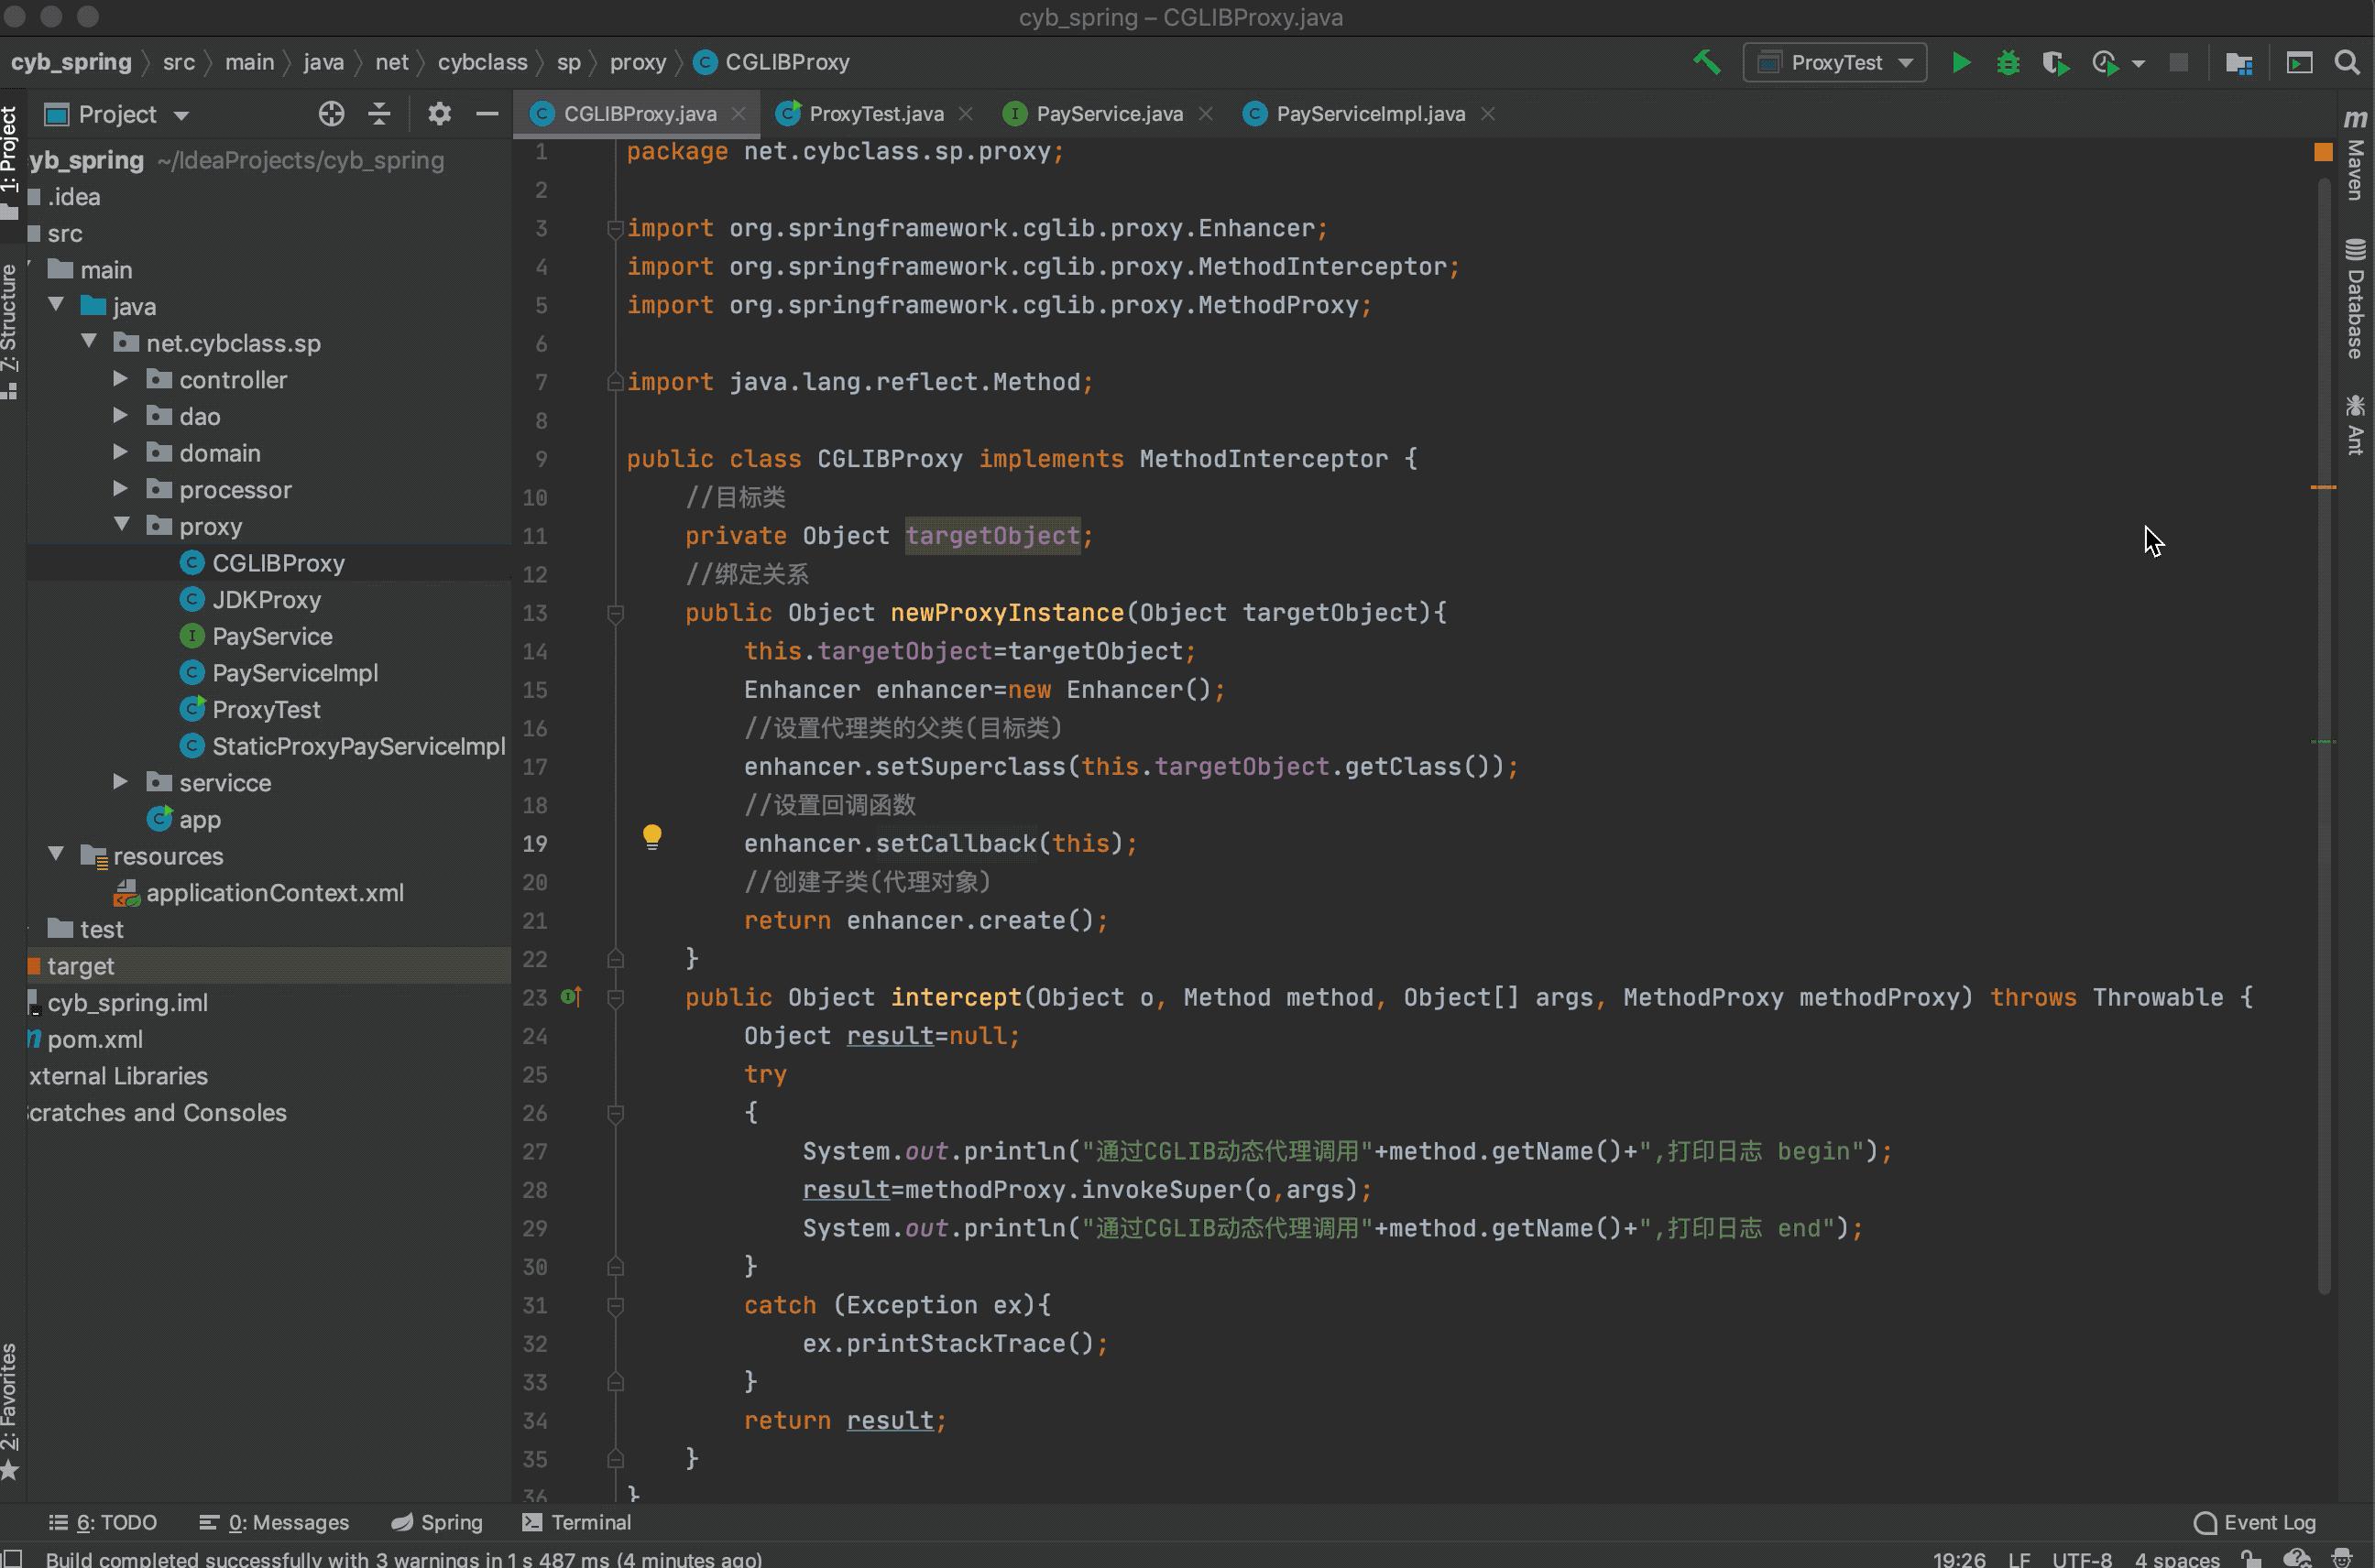Open the ProxyTest run configuration dropdown
Viewport: 2375px width, 1568px height.
[1834, 63]
